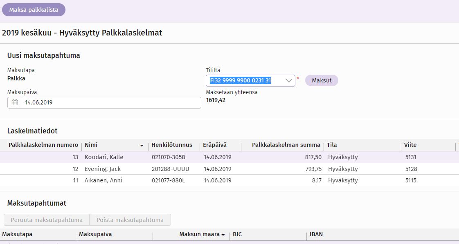Click the BIC column header
459x244 pixels.
[x=237, y=234]
